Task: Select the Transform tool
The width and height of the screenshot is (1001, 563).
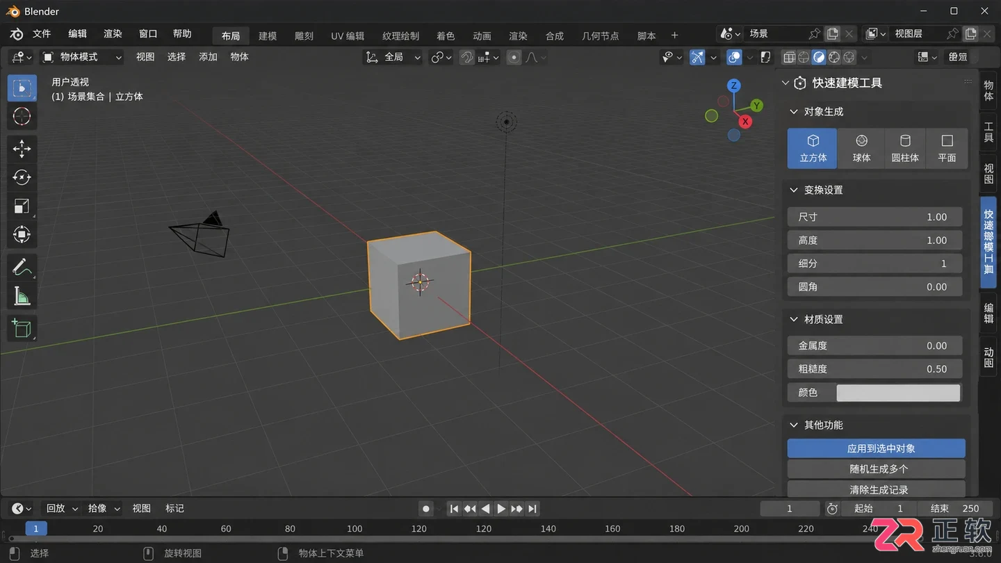Action: pyautogui.click(x=22, y=235)
